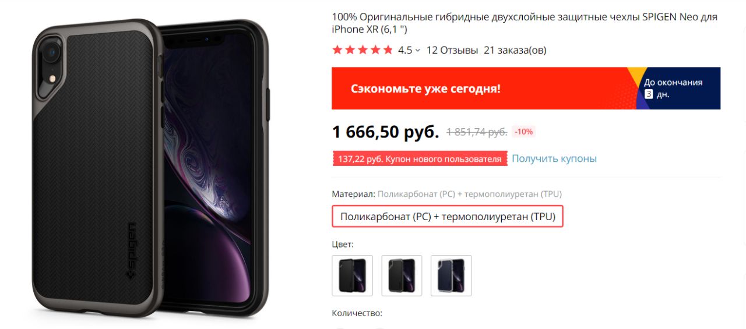Click the -10% discount badge

point(523,132)
